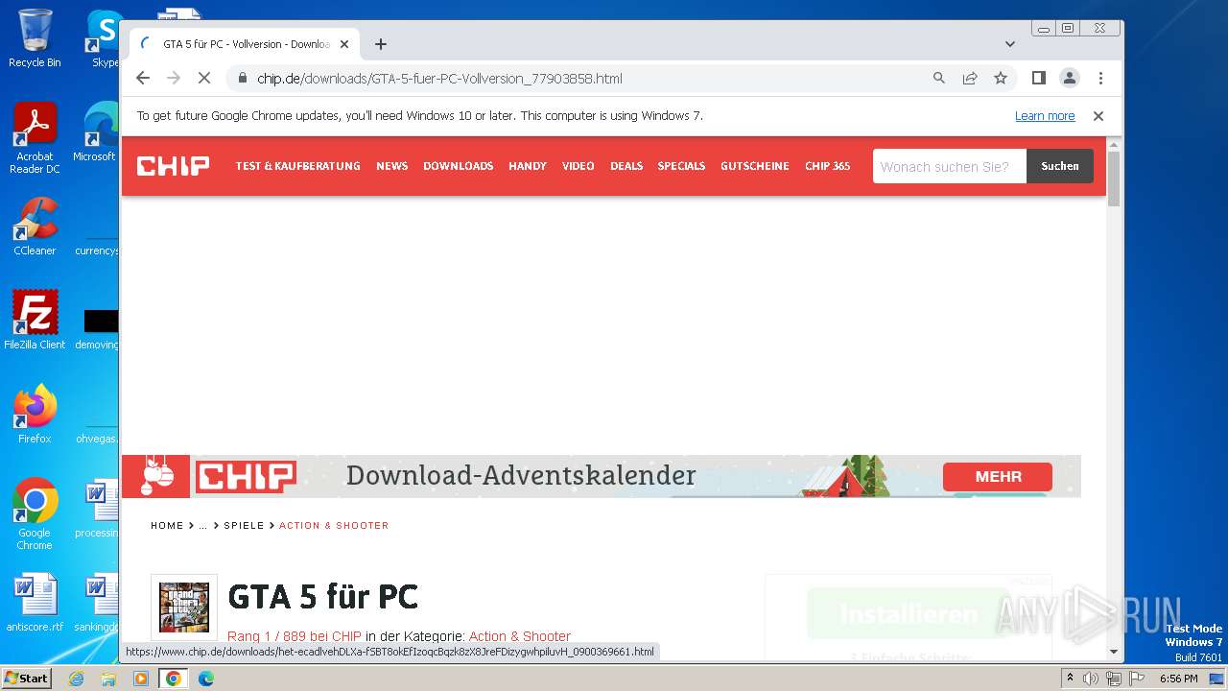The height and width of the screenshot is (691, 1228).
Task: Click the Suchen button
Action: point(1060,166)
